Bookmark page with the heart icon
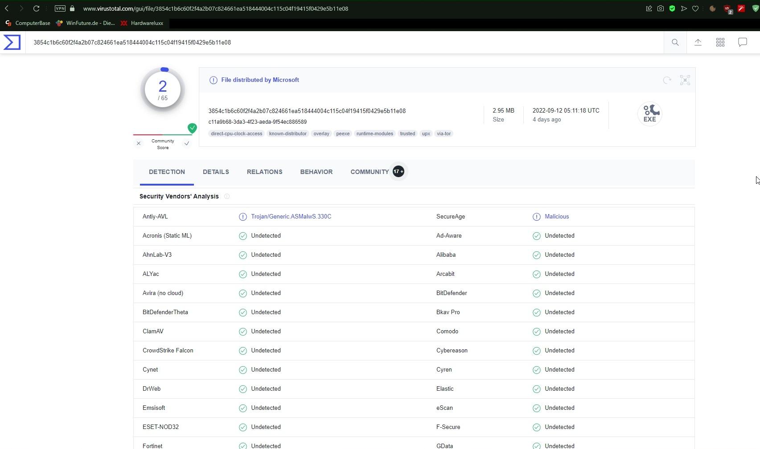 pyautogui.click(x=695, y=8)
